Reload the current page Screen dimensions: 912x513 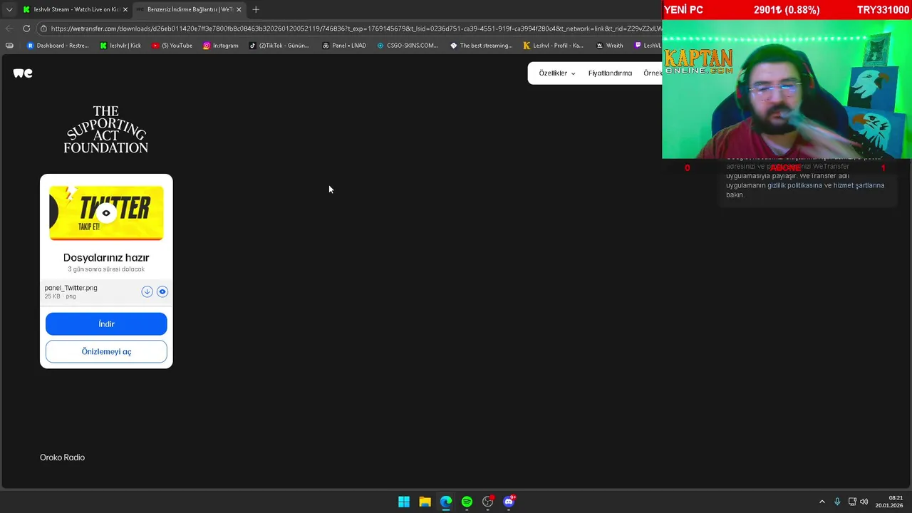pos(26,28)
